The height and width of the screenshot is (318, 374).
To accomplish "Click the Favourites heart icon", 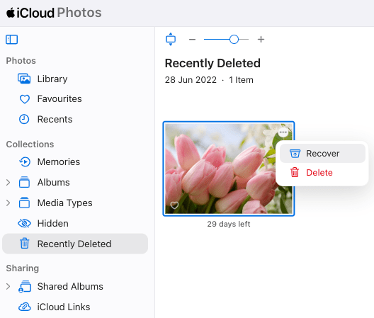I will (x=25, y=99).
